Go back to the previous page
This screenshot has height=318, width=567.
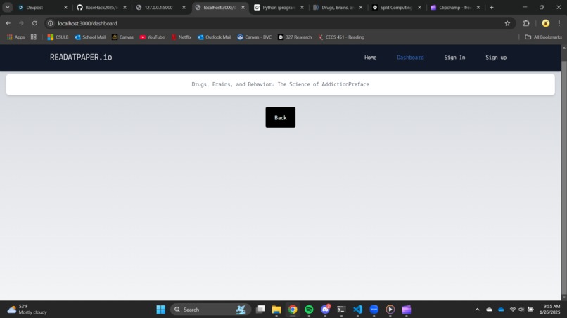[8, 23]
